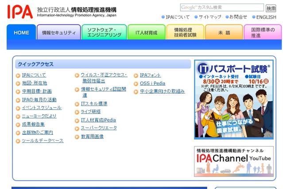The image size is (283, 189).
Task: Open the 中期目標・計画 link
Action: 37,91
